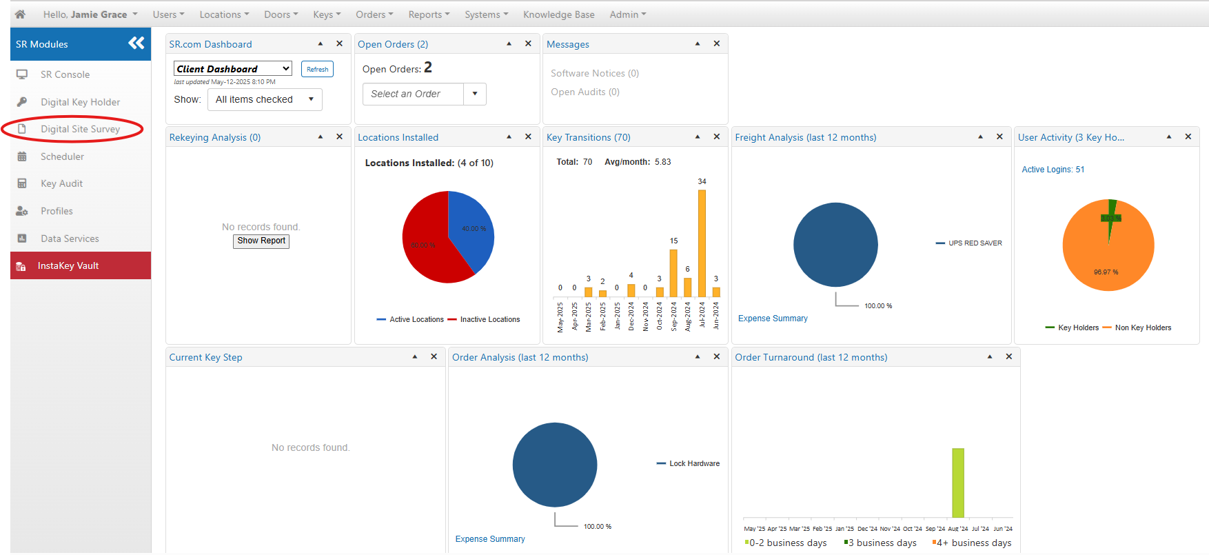Open the Client Dashboard dropdown
The width and height of the screenshot is (1209, 555).
click(233, 68)
